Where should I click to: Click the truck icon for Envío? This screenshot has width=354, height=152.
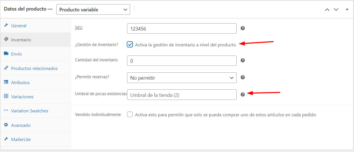pyautogui.click(x=6, y=54)
